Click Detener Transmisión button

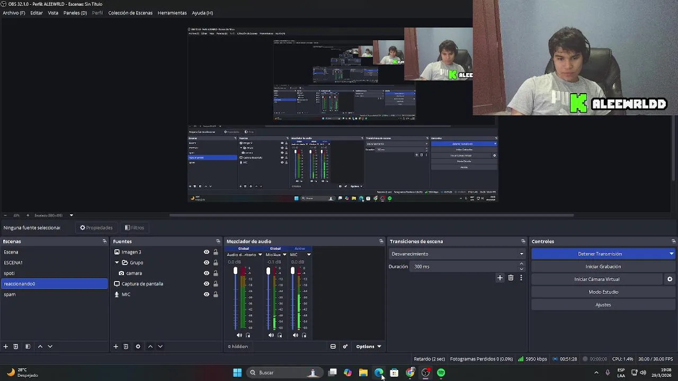(600, 254)
